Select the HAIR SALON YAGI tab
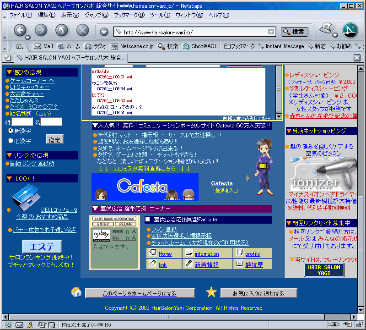 click(71, 58)
